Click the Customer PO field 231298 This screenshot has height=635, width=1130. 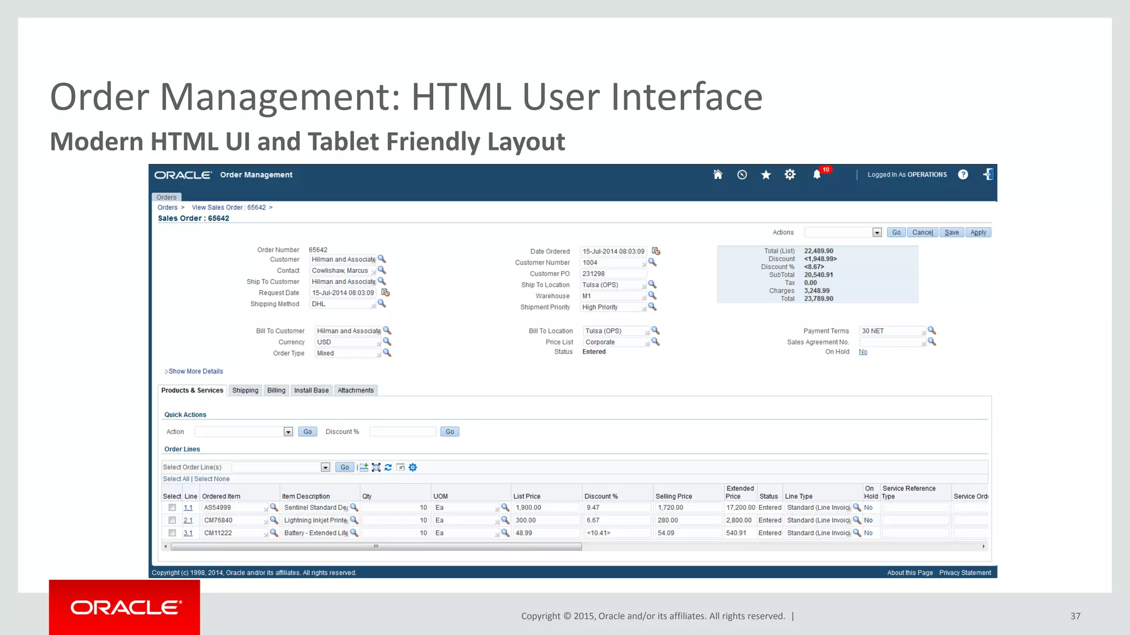(x=613, y=274)
